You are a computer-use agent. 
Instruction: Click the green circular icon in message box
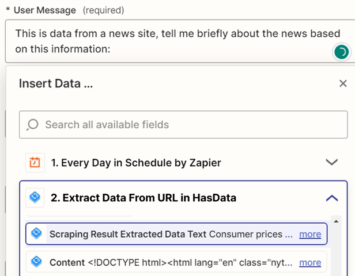[x=341, y=52]
